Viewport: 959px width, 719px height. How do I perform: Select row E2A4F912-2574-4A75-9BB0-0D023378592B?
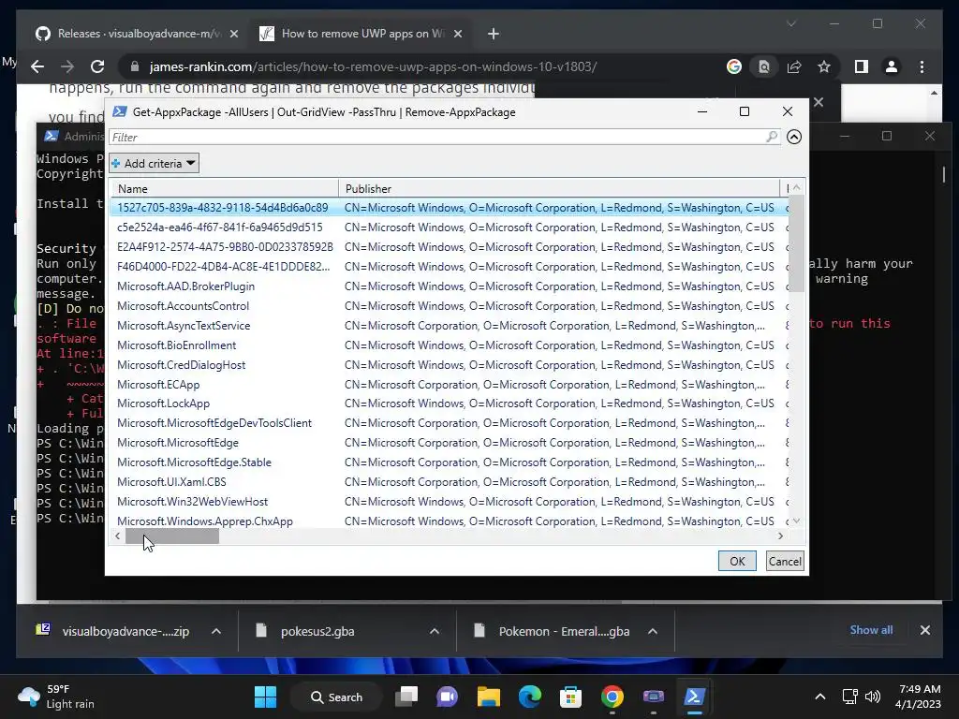tap(450, 247)
